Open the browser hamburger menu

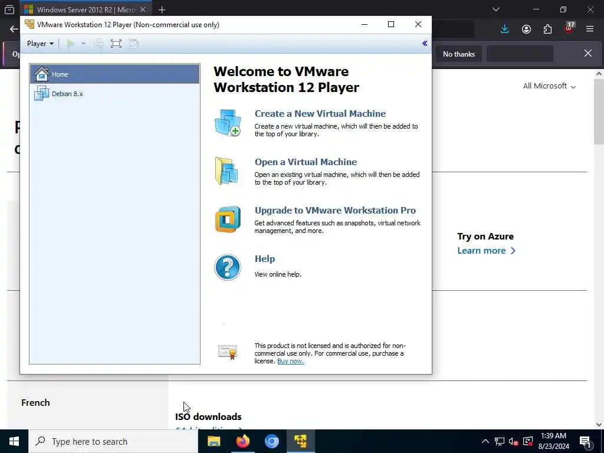coord(590,29)
